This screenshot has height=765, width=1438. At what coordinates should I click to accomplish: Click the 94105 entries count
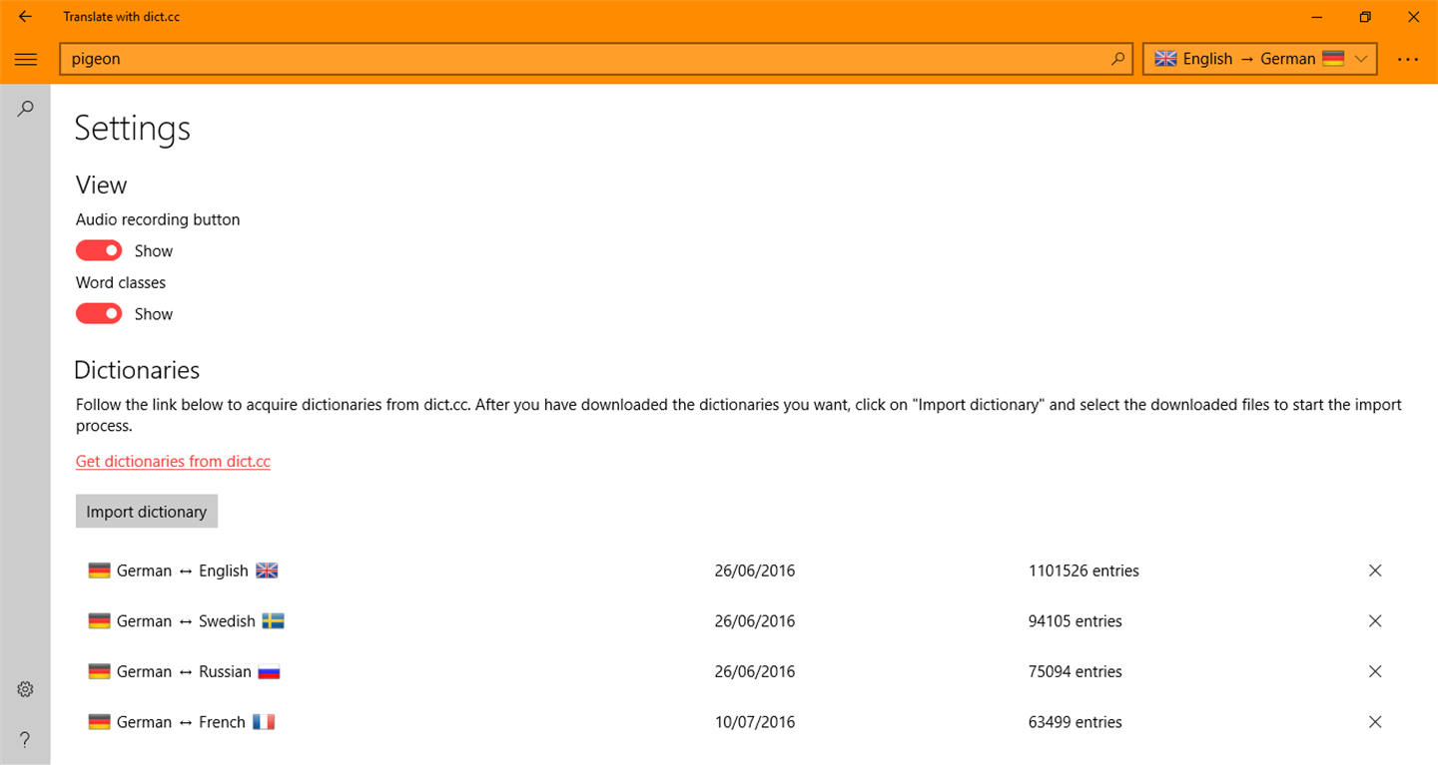pos(1076,620)
